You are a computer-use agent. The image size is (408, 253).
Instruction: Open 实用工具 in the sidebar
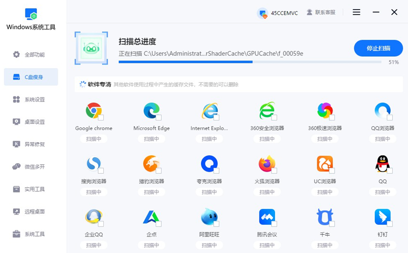[x=31, y=189]
